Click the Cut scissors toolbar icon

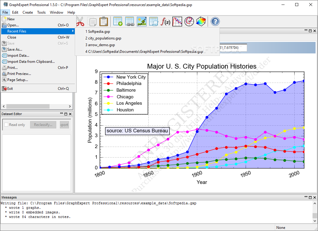(x=80, y=22)
